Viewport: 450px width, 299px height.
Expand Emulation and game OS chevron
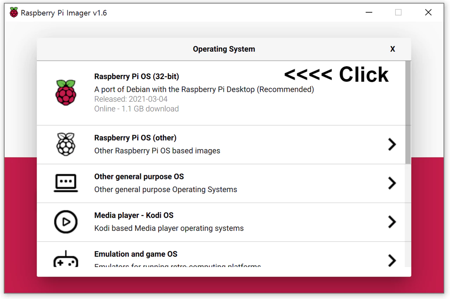[392, 260]
